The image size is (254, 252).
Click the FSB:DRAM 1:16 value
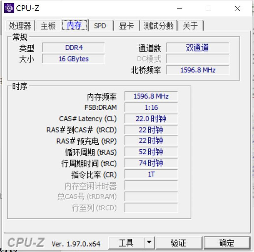click(151, 107)
